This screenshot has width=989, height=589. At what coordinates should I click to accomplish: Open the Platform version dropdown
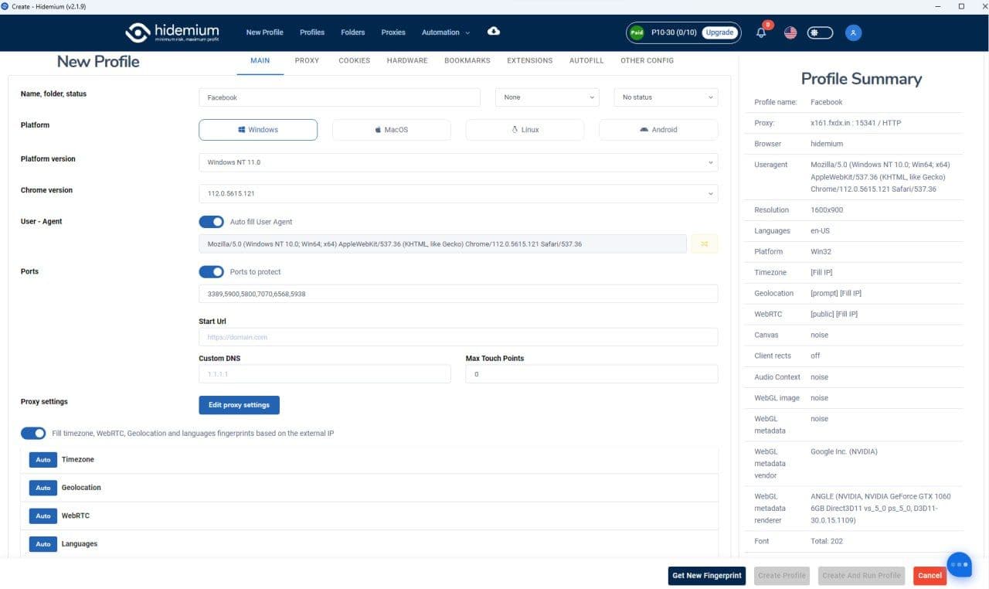point(458,162)
